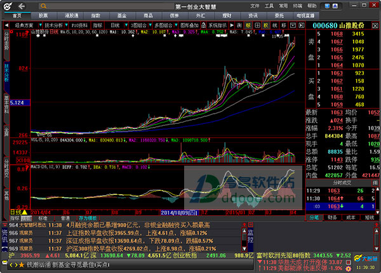Screen dimensions: 381x273
Task: Click the window layout icon in toolbar
Action: [x=293, y=25]
